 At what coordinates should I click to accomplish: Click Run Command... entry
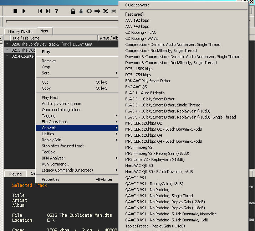pos(77,164)
